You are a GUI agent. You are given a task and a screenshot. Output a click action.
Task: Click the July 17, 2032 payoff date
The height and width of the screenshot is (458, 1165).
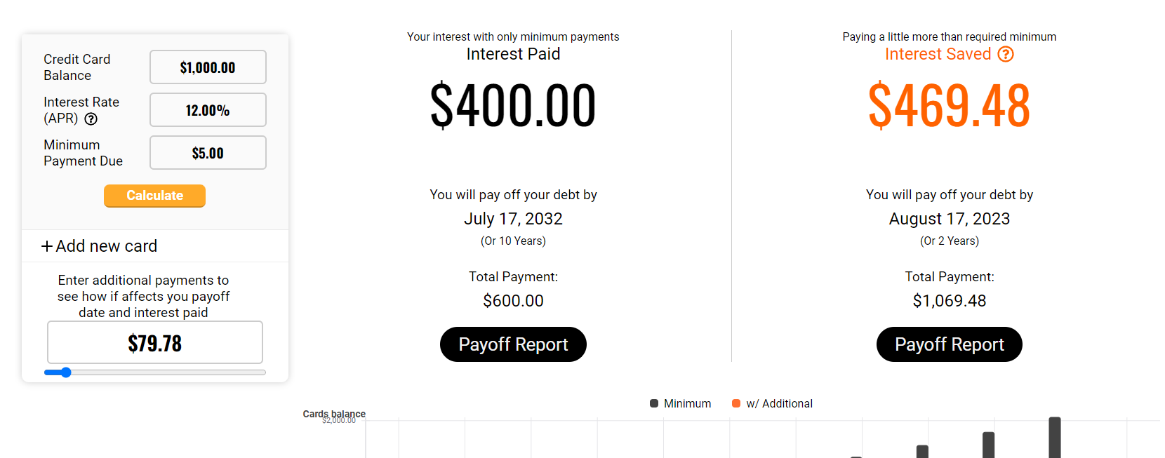click(x=513, y=219)
